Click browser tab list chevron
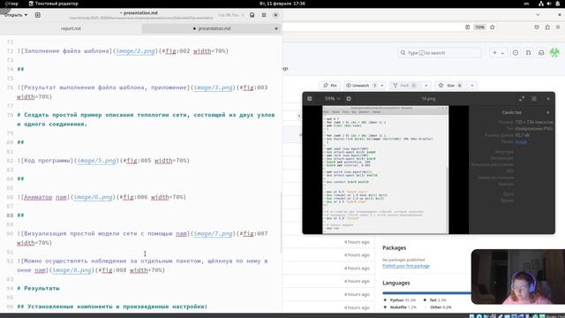This screenshot has height=318, width=565. point(538,15)
